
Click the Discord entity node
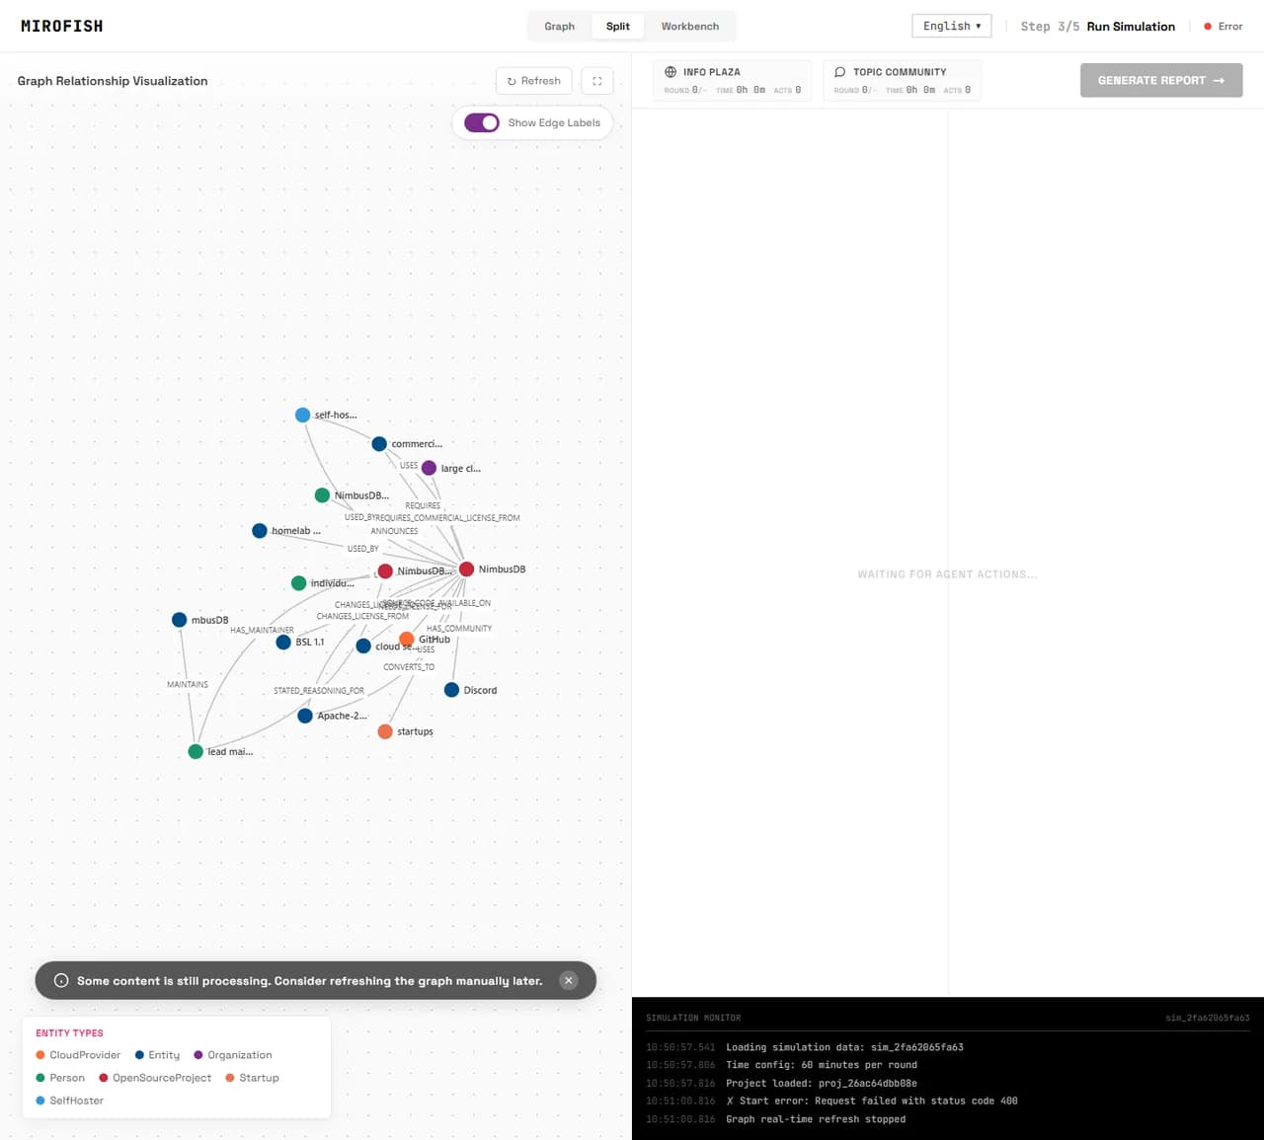pos(451,690)
